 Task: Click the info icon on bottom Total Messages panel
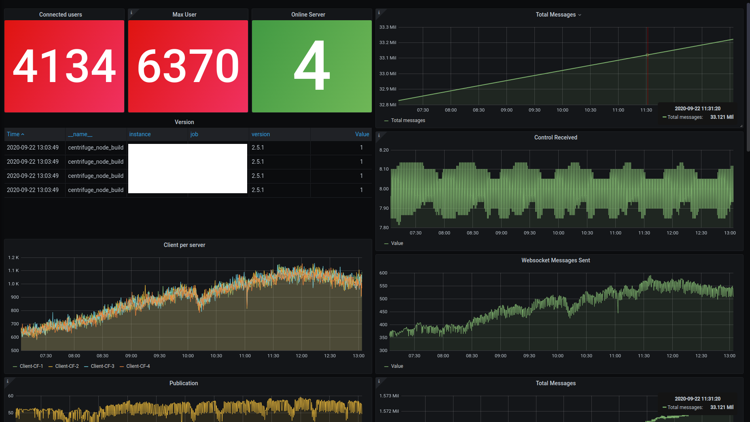tap(379, 381)
